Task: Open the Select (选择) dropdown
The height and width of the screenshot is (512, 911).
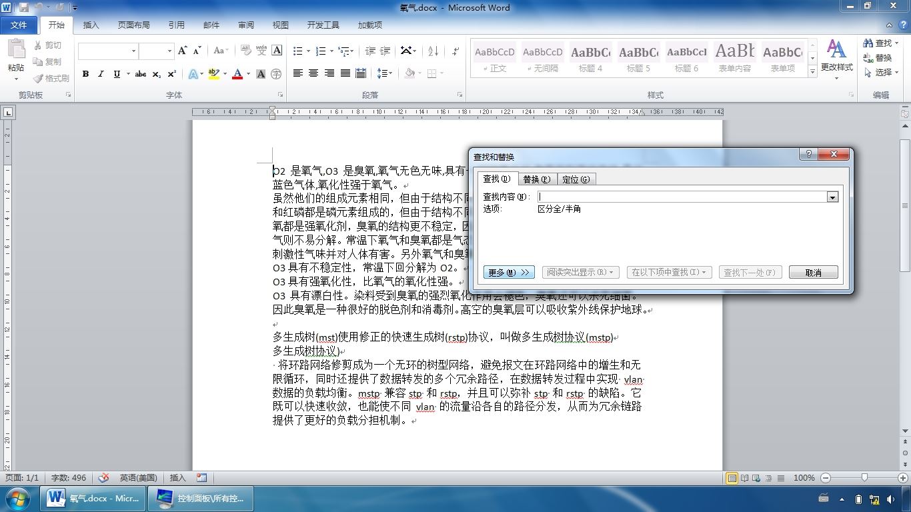Action: [x=882, y=73]
